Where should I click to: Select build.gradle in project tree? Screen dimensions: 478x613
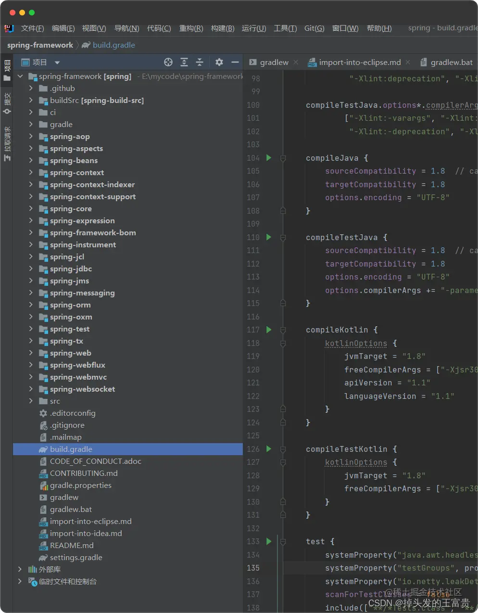pyautogui.click(x=128, y=449)
